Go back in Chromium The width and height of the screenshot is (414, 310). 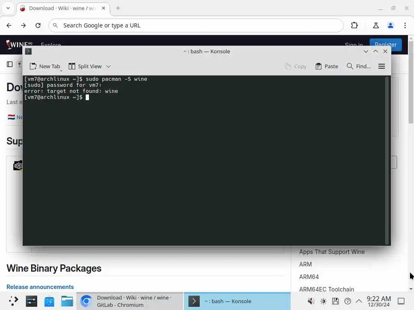point(9,25)
